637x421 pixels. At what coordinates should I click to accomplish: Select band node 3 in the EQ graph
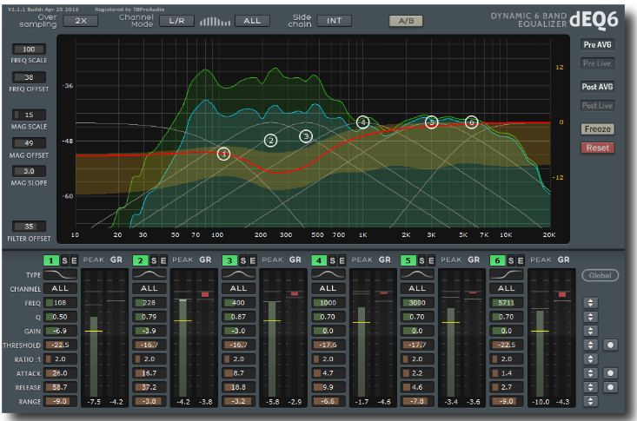coord(306,136)
